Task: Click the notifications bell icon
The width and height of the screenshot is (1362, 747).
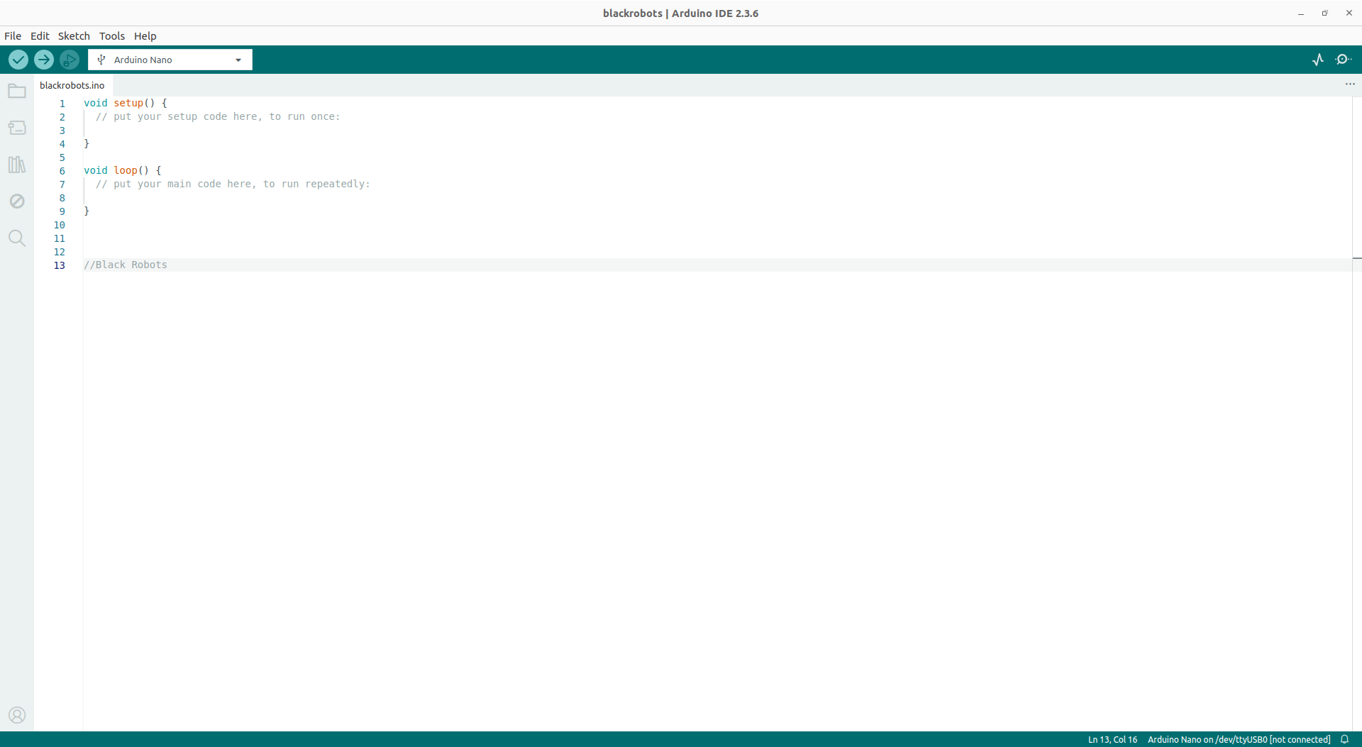Action: point(1344,739)
